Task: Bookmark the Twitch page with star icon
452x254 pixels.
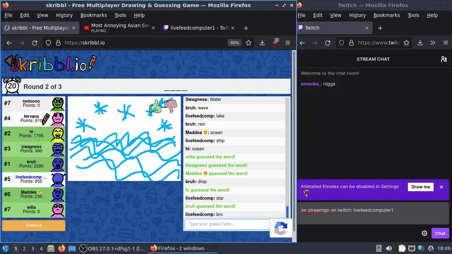Action: [406, 43]
